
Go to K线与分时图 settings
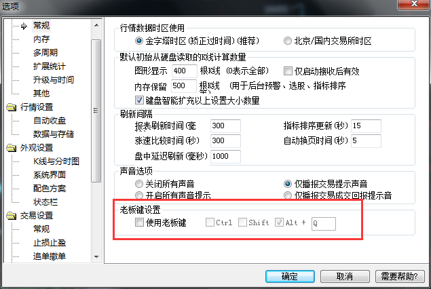point(56,161)
